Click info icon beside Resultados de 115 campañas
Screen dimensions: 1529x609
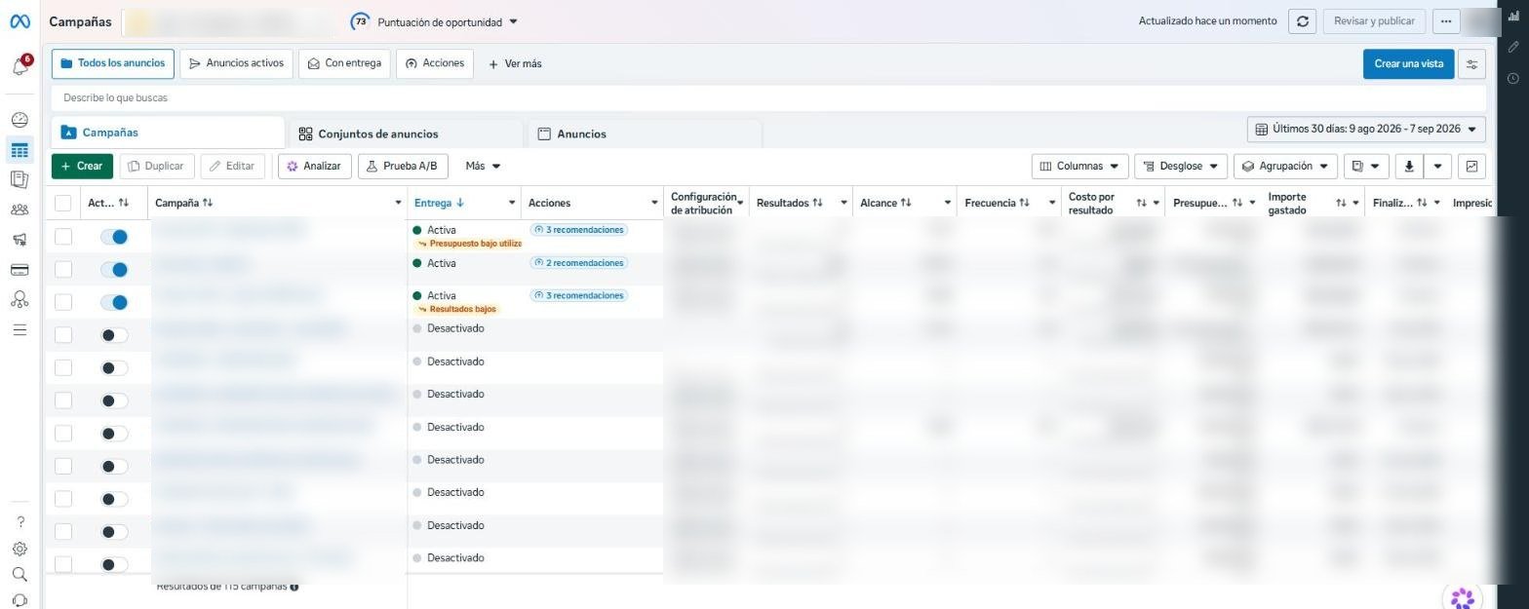click(294, 587)
